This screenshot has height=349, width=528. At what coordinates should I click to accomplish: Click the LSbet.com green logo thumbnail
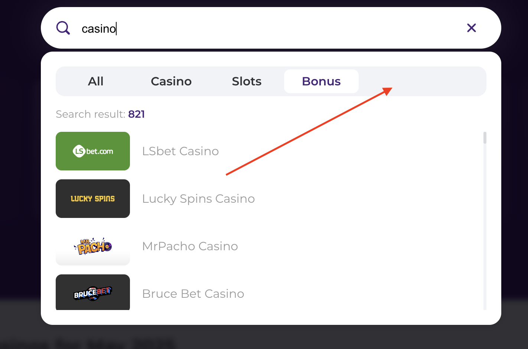[93, 151]
